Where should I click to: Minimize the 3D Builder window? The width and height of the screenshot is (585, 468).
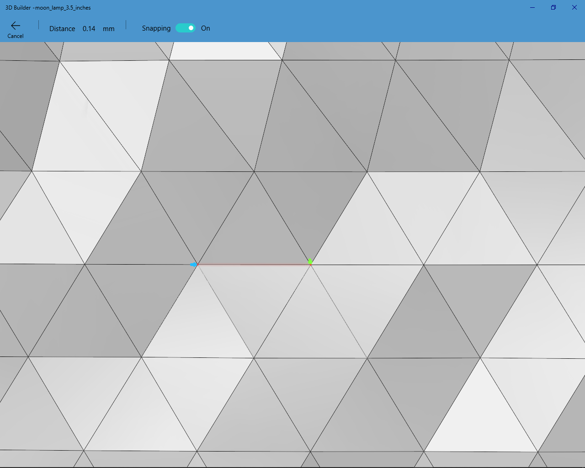click(x=532, y=7)
